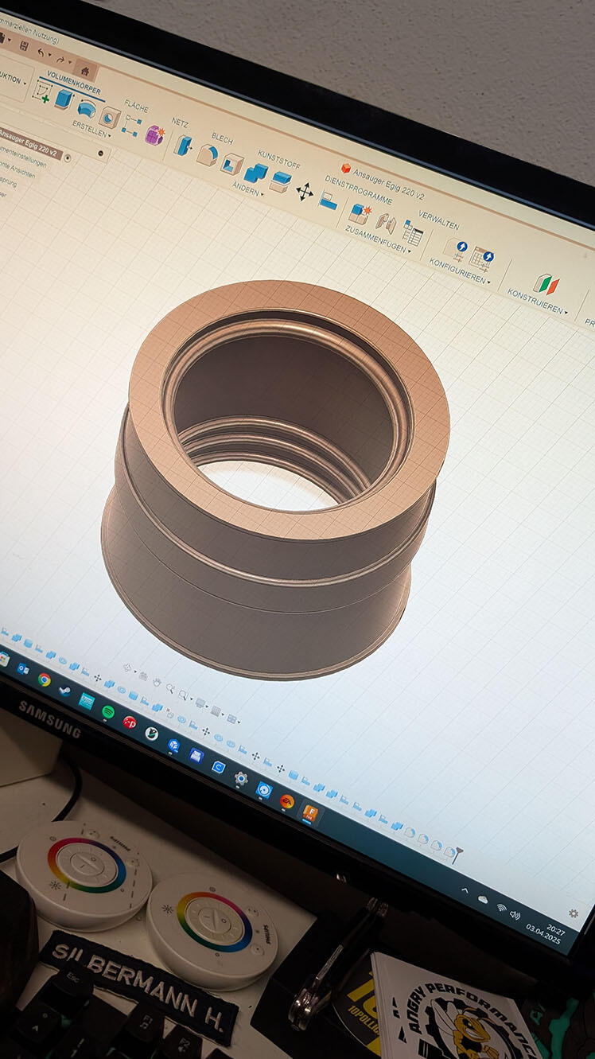The width and height of the screenshot is (595, 1059).
Task: Open the table icon in ZUSAMMENFÜGEN group
Action: click(412, 233)
